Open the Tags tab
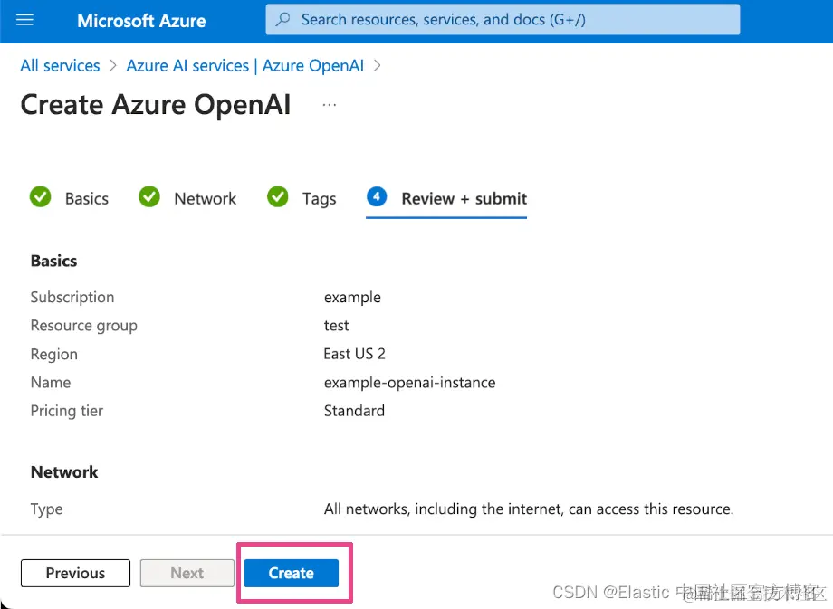Screen dimensions: 833x609 319,199
